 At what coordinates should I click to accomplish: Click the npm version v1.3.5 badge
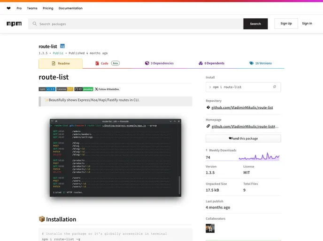point(47,89)
